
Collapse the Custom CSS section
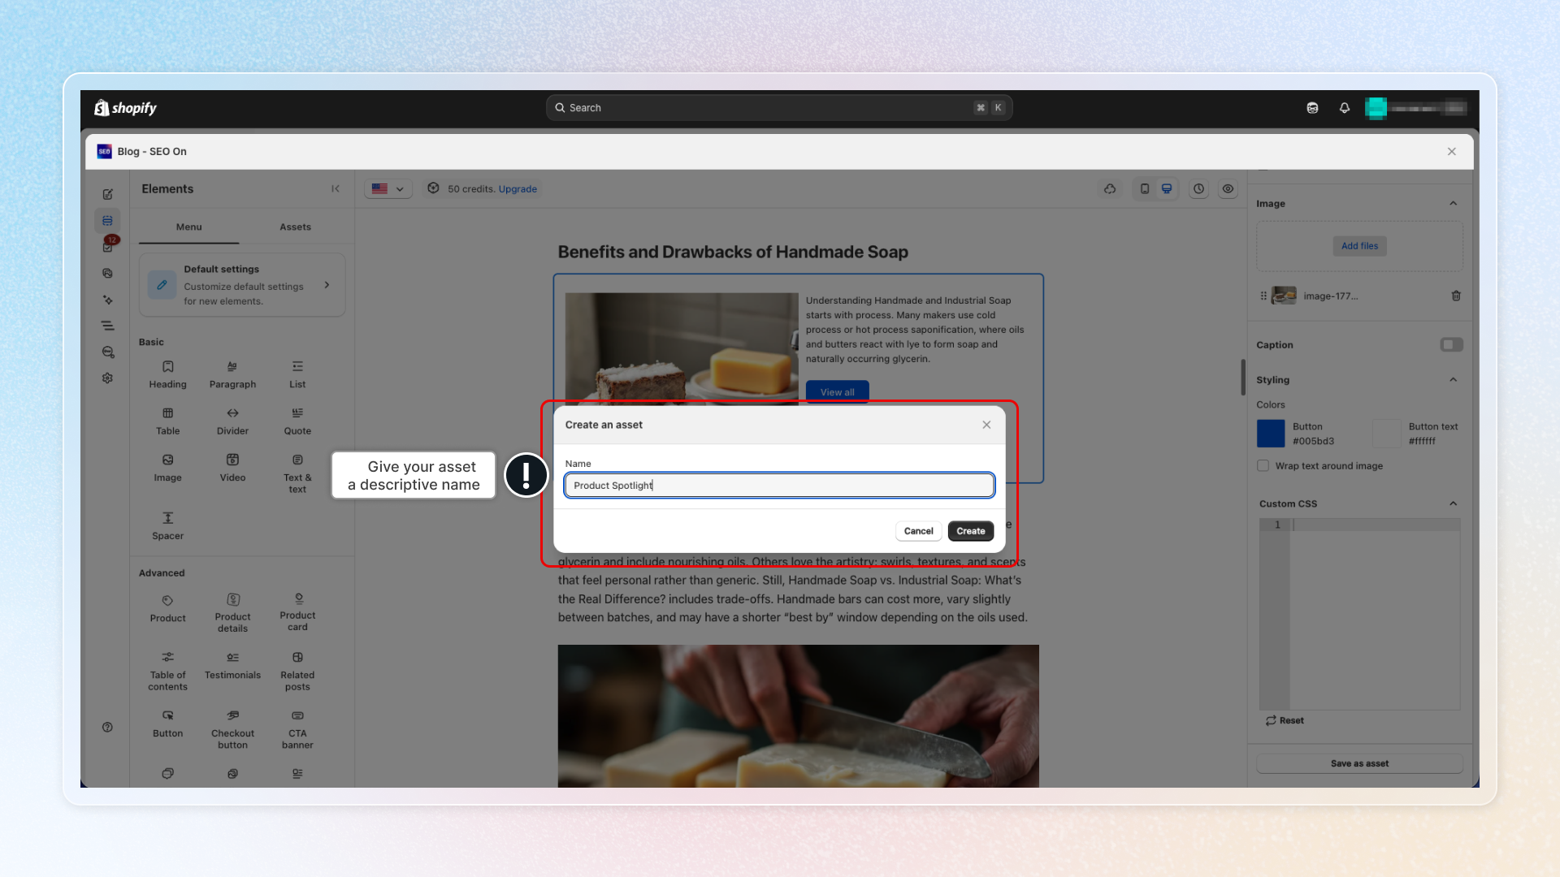click(x=1453, y=503)
